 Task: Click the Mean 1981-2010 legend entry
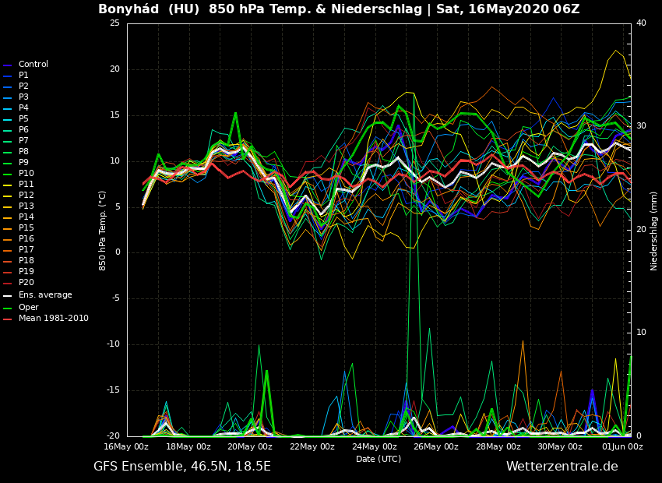point(53,319)
